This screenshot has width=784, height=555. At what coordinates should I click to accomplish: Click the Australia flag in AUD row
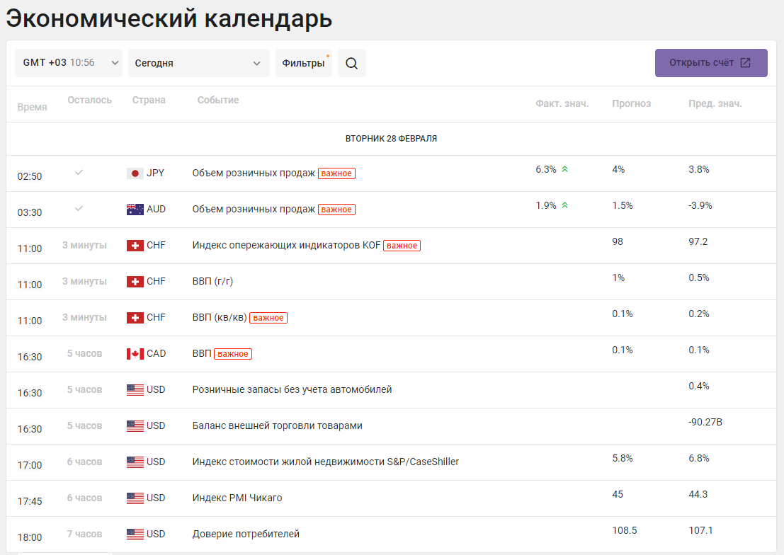pos(135,210)
